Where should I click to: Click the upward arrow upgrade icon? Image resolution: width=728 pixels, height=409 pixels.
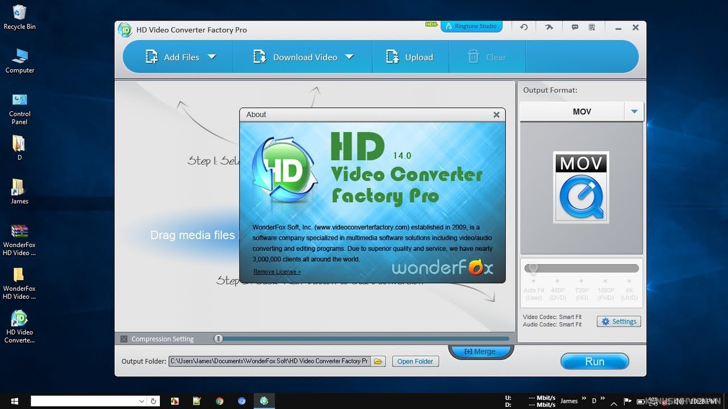pos(549,27)
